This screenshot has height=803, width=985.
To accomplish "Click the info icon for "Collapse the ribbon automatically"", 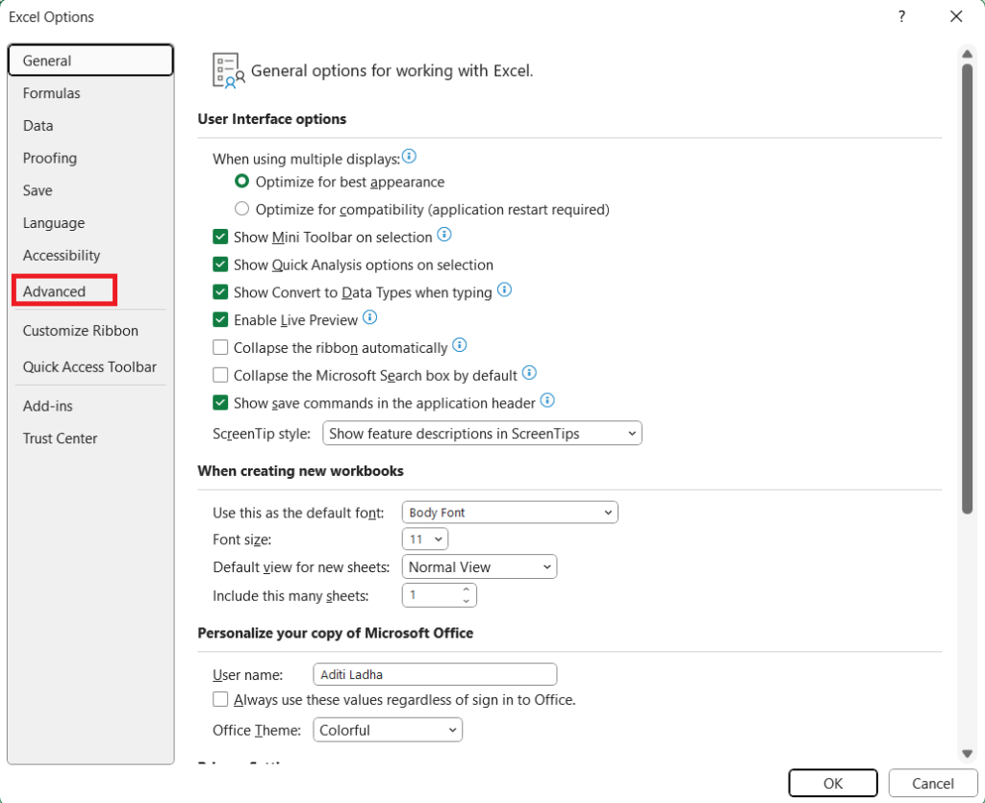I will 459,345.
